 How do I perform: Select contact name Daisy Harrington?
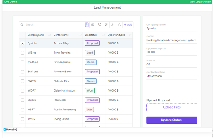tap(64, 90)
